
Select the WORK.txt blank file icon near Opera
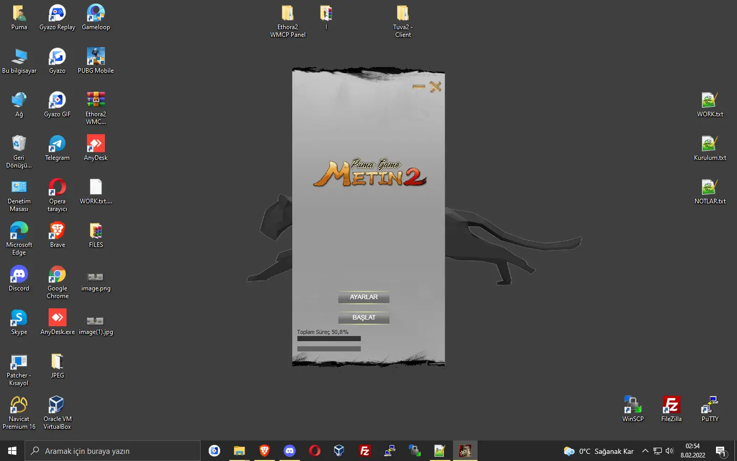click(x=96, y=192)
